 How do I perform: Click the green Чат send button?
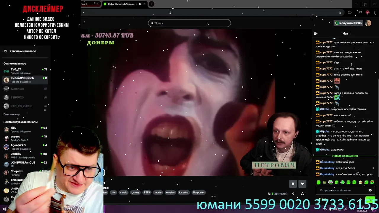pyautogui.click(x=370, y=200)
